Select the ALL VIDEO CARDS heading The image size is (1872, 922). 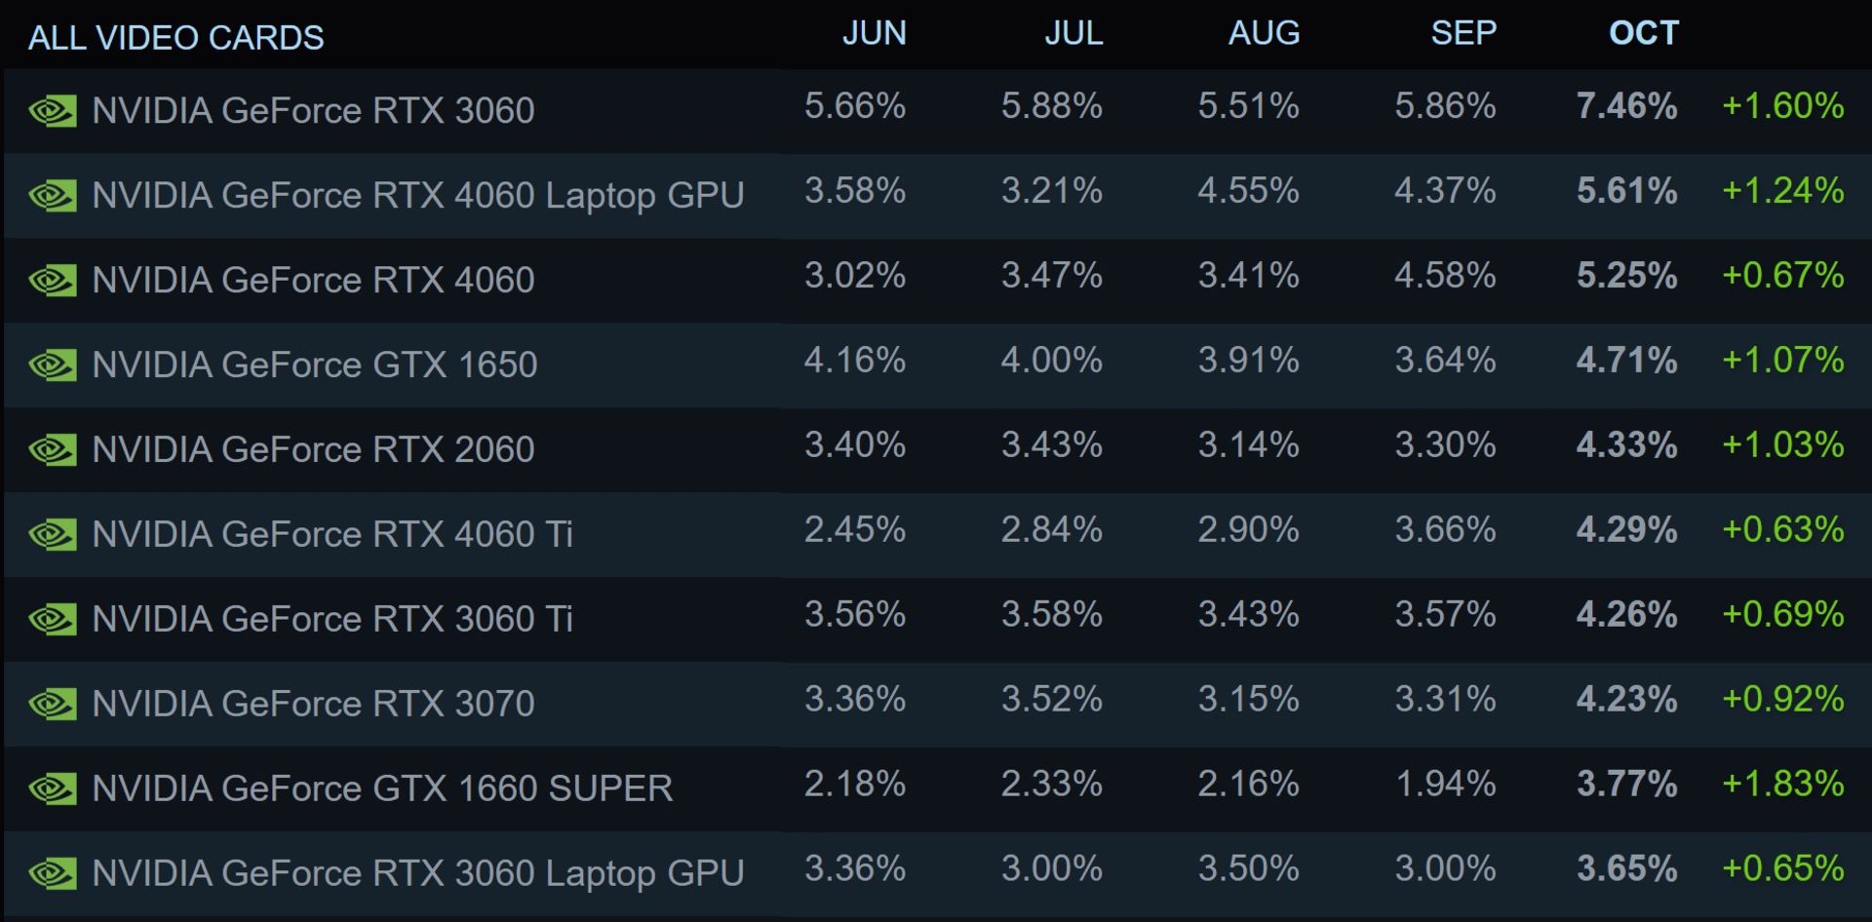coord(175,38)
